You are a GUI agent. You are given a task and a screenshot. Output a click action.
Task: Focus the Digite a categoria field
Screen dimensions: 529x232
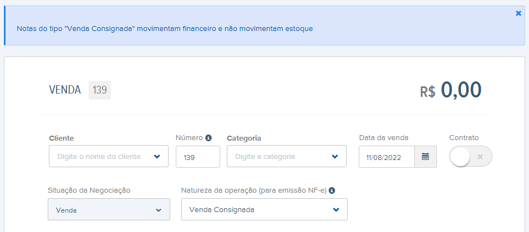[287, 156]
